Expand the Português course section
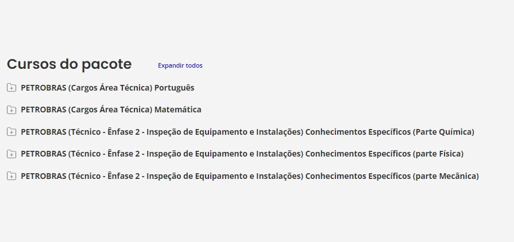514x242 pixels. tap(11, 88)
